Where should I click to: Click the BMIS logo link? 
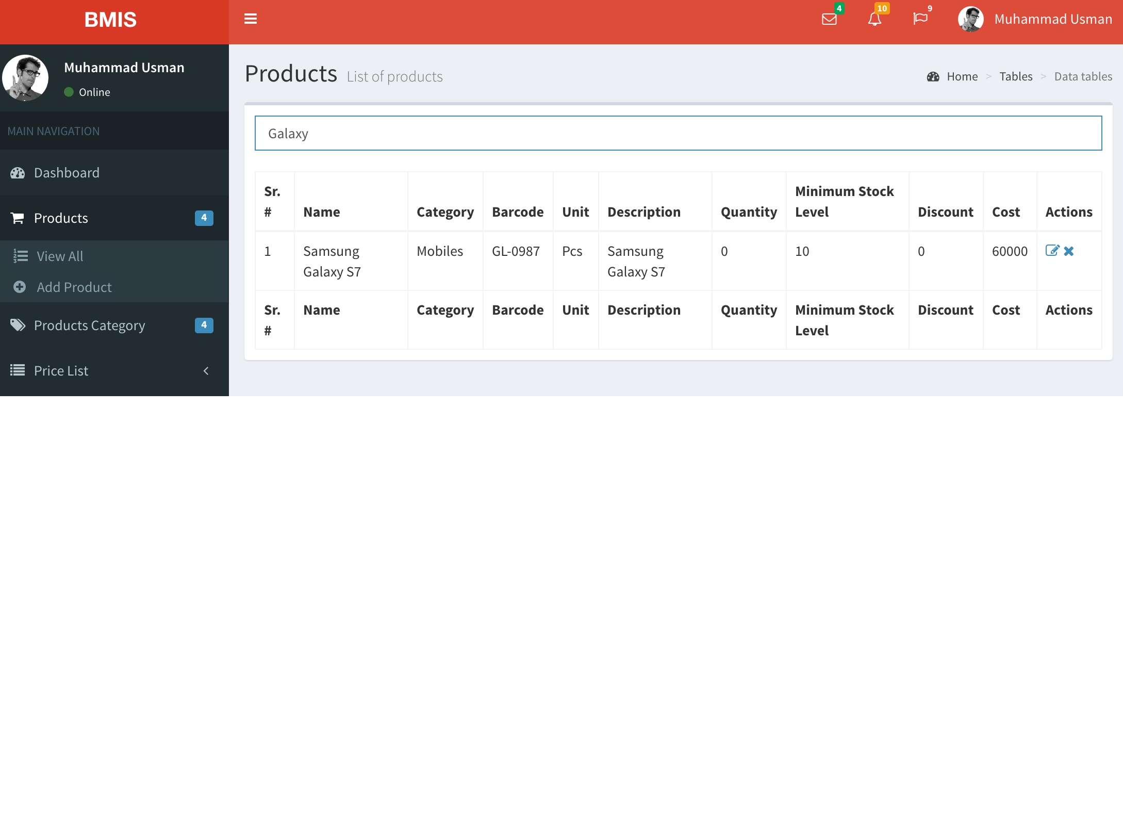point(111,20)
